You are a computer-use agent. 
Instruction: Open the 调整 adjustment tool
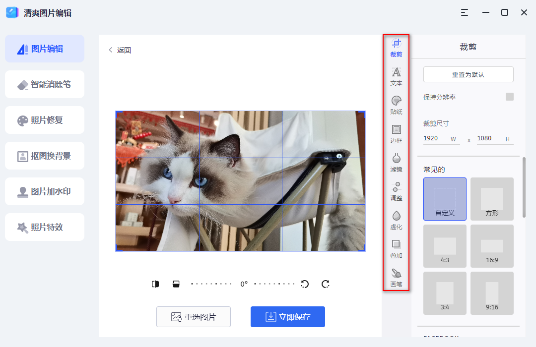(396, 192)
